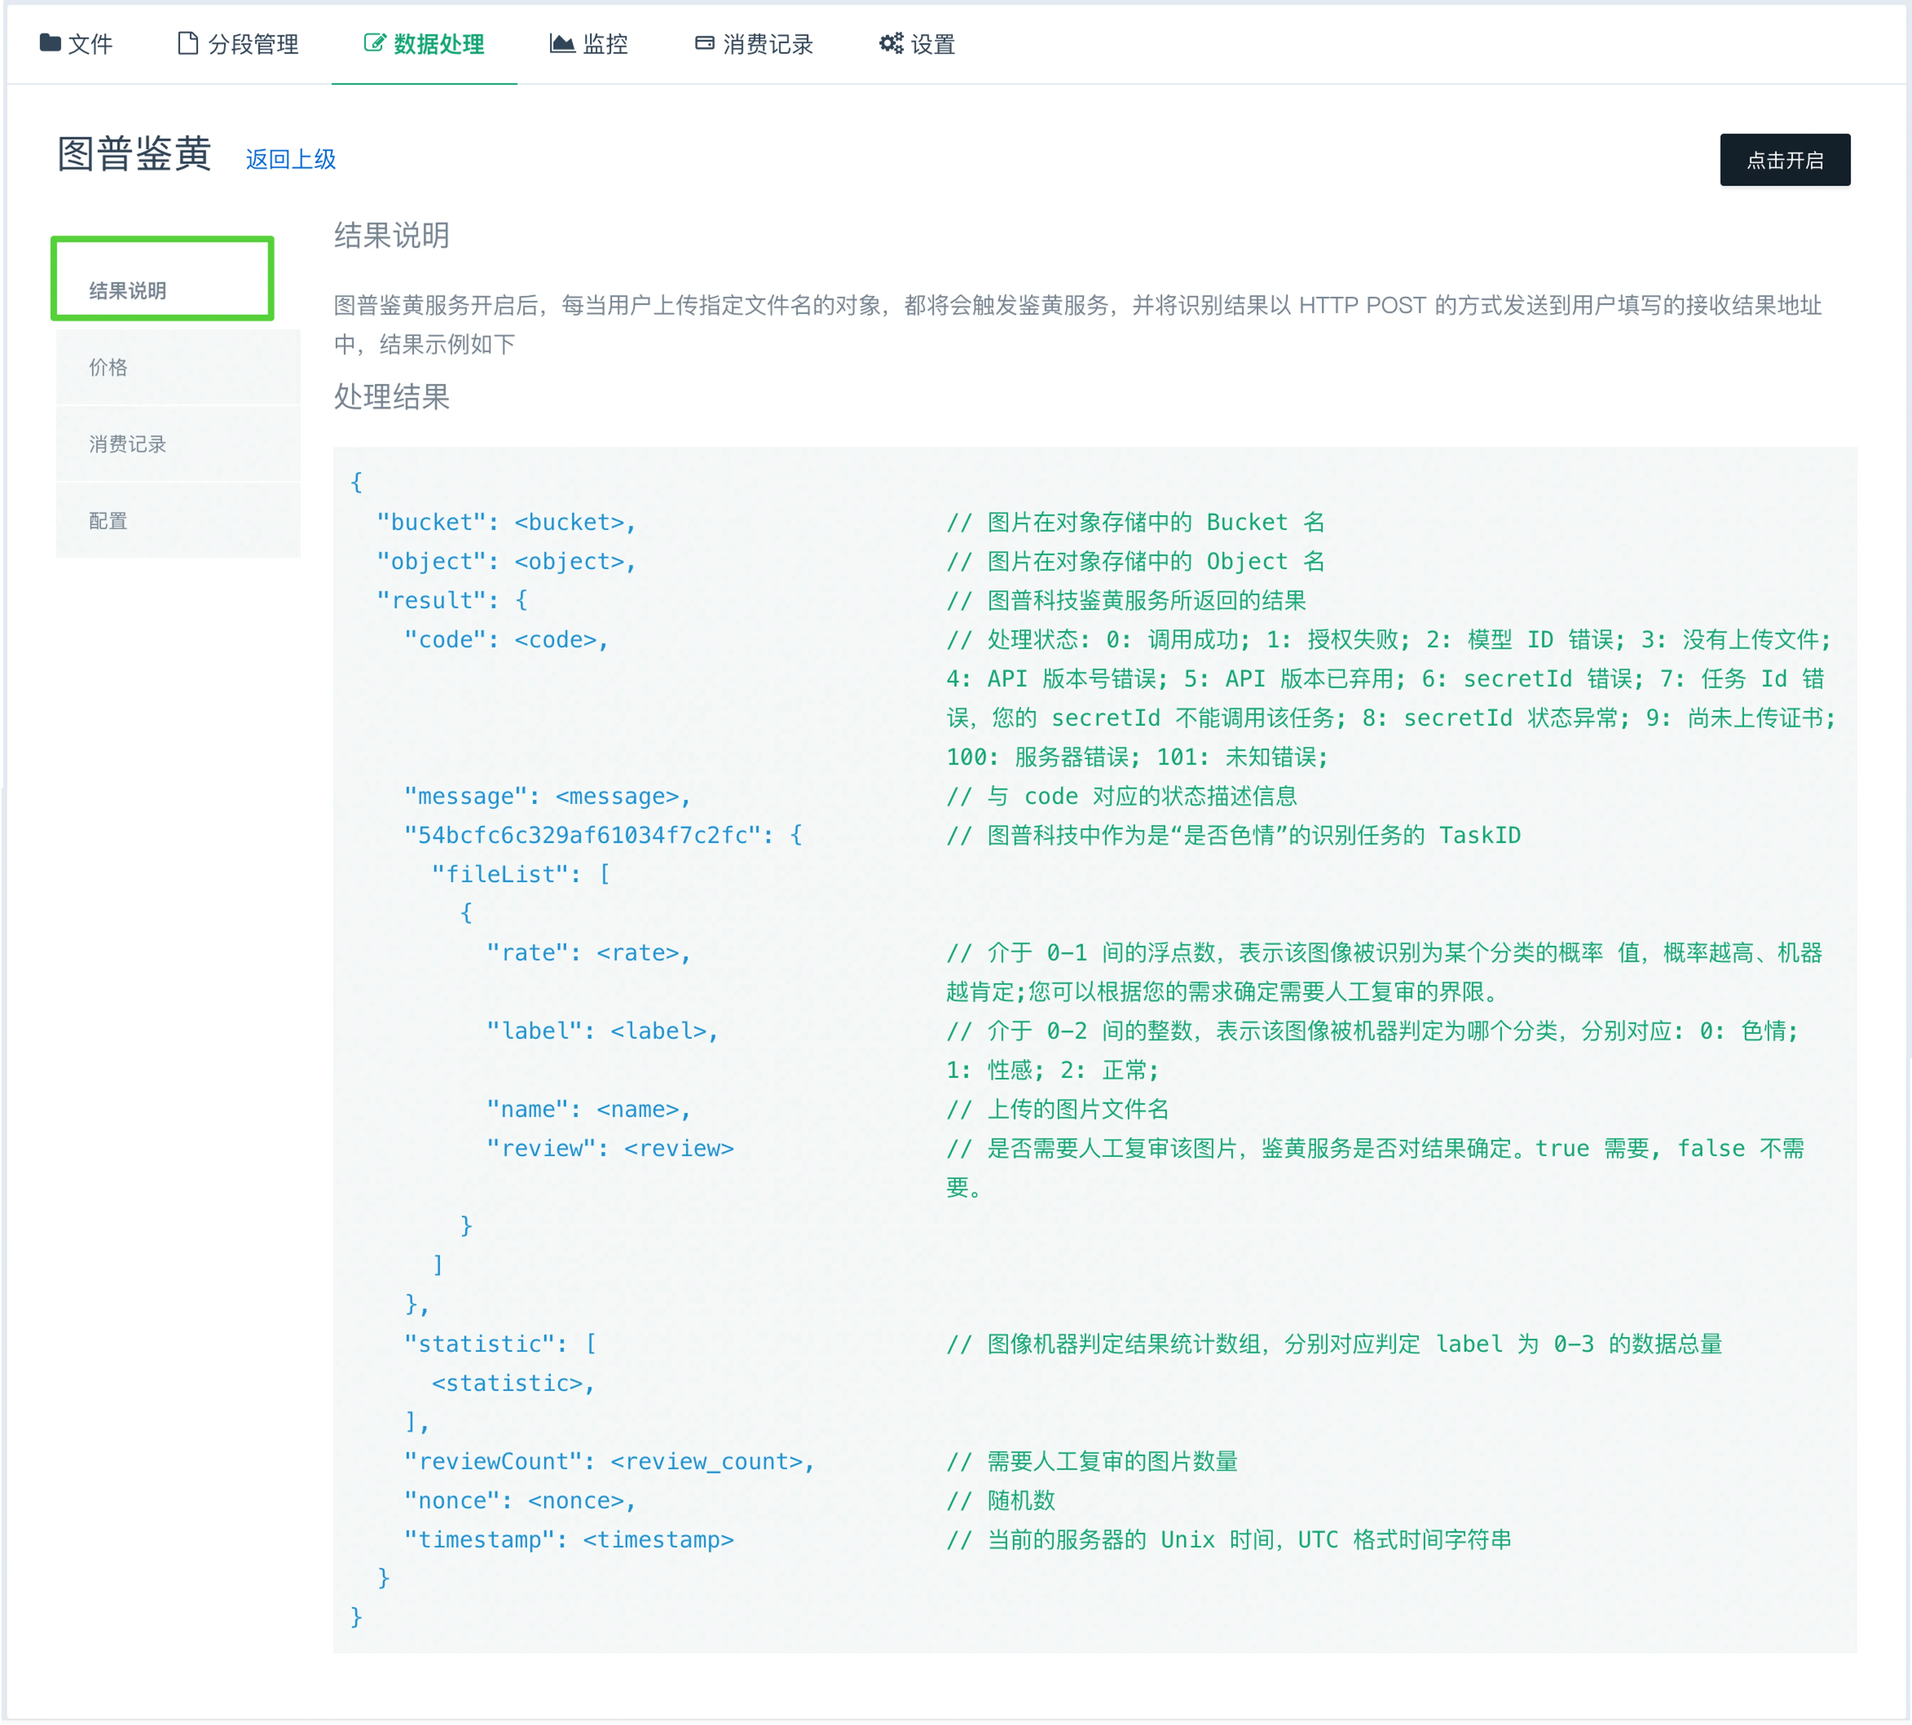This screenshot has height=1725, width=1912.
Task: Click the "code": <code> line
Action: pyautogui.click(x=506, y=640)
